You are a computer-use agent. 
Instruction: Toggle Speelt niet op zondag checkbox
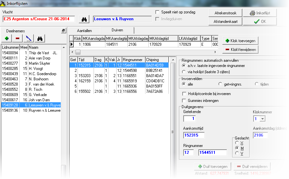[157, 12]
